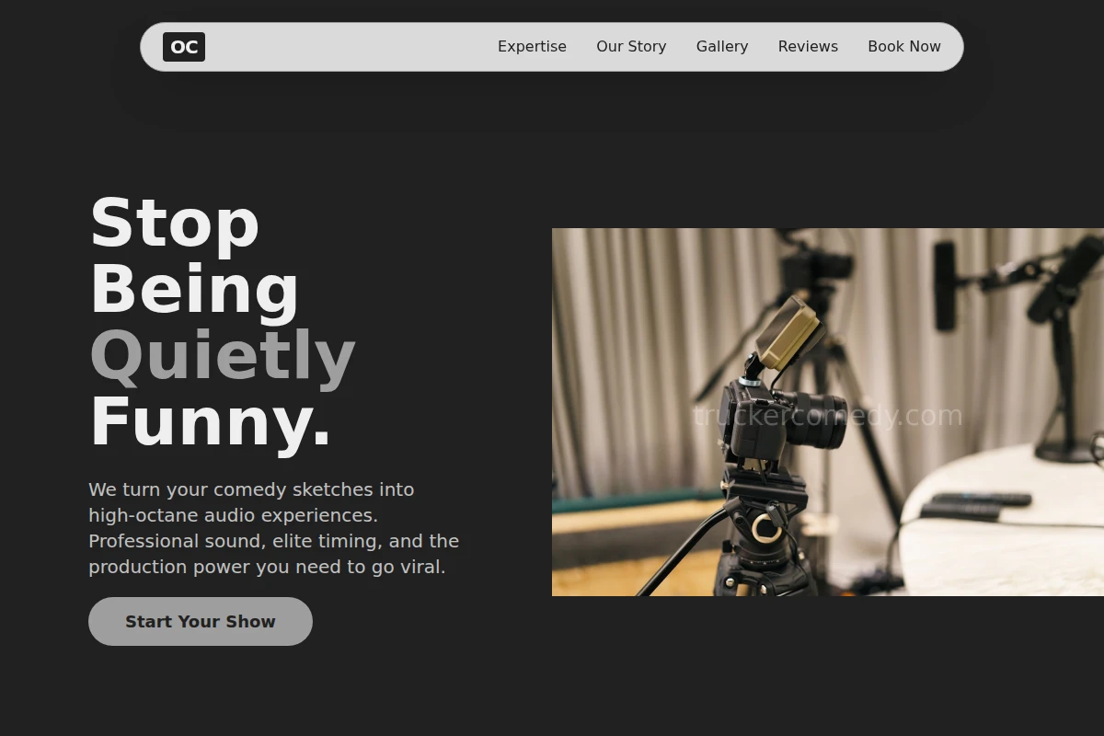Click the empty navbar area beside the logo

pos(350,47)
